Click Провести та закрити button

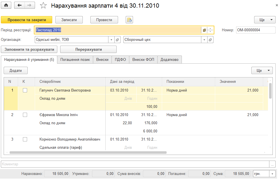27,20
